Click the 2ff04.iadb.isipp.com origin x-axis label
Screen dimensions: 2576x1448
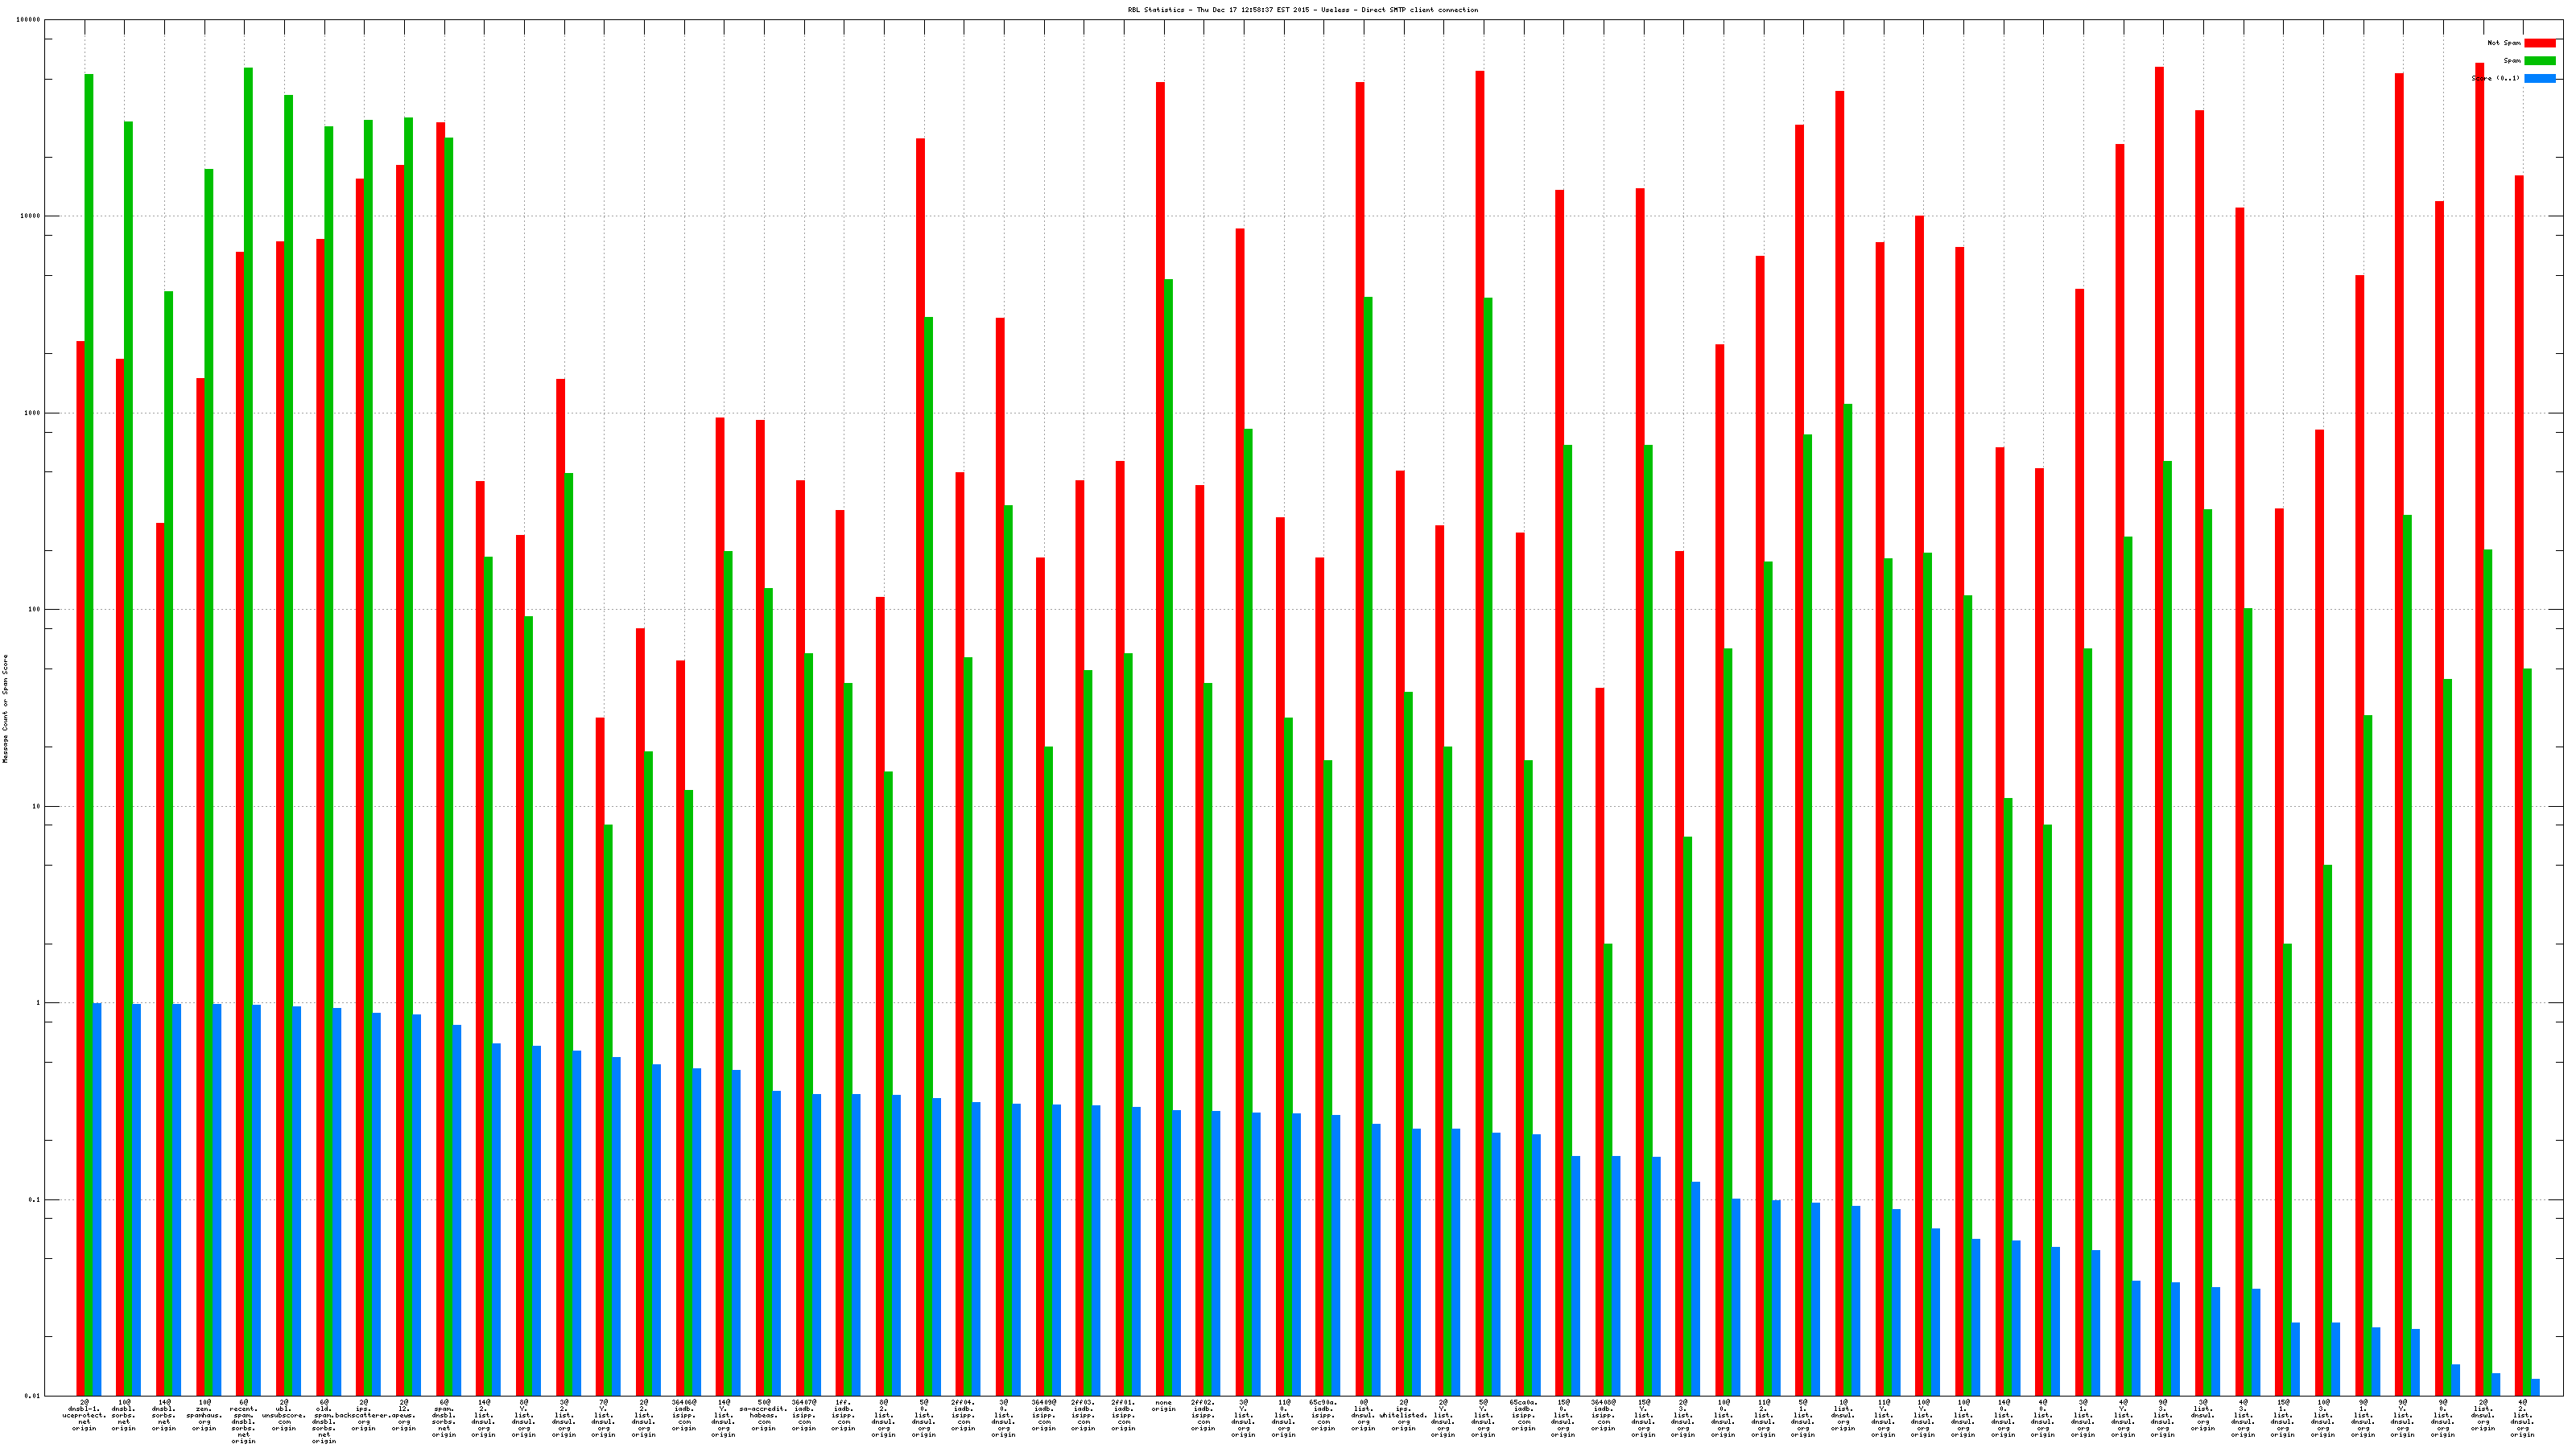[963, 1416]
